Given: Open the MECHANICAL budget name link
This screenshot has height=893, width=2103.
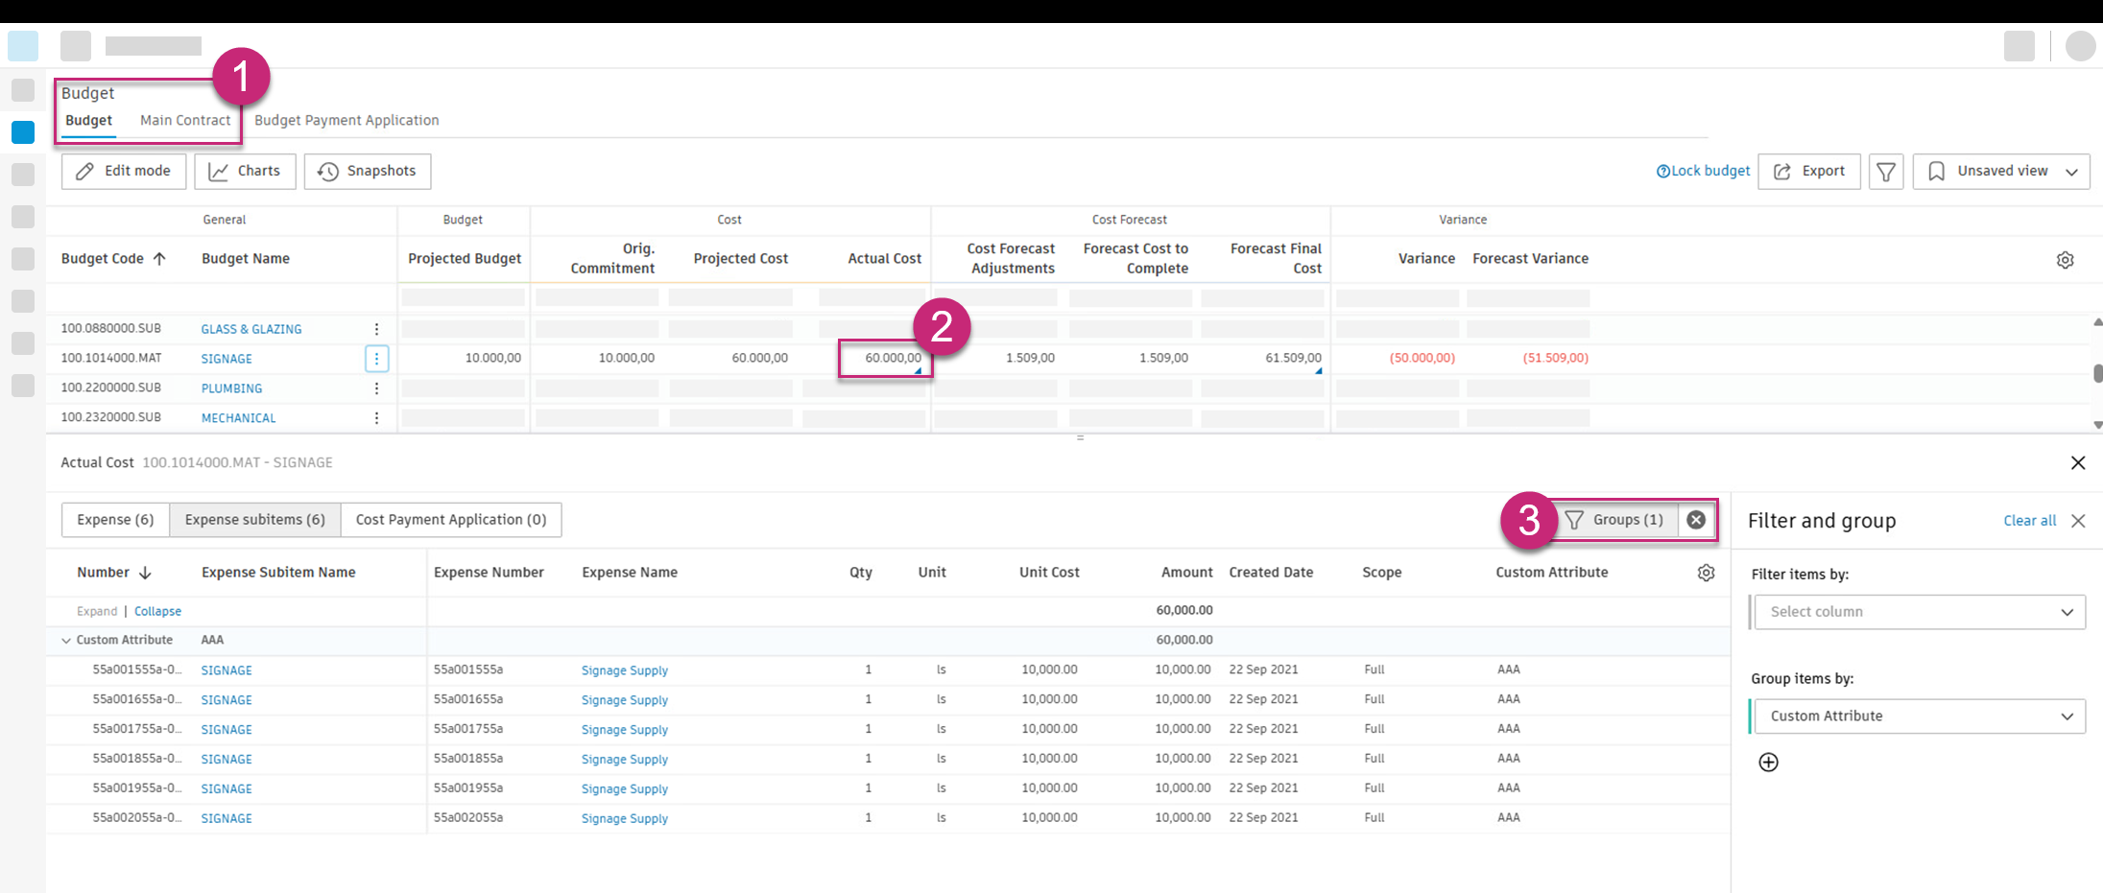Looking at the screenshot, I should pyautogui.click(x=238, y=418).
